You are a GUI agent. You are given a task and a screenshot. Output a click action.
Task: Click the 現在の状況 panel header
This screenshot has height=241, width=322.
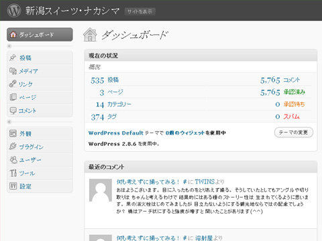click(x=201, y=56)
